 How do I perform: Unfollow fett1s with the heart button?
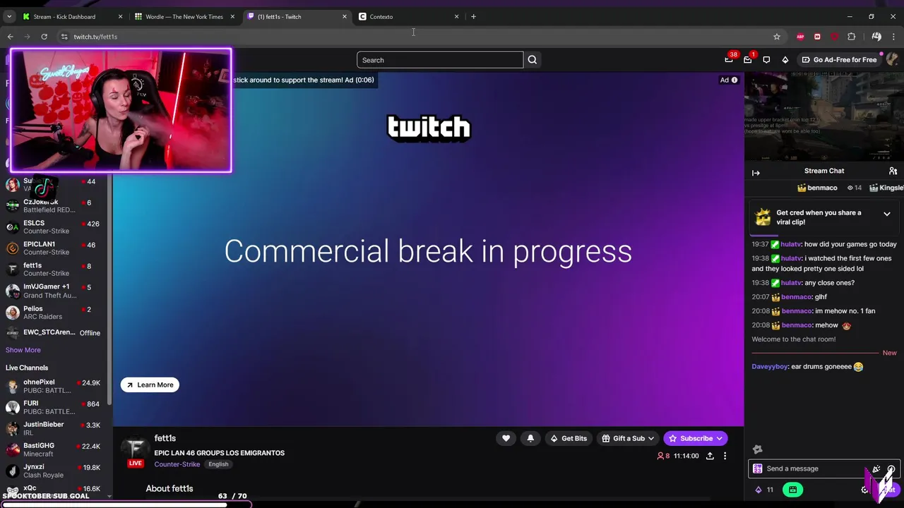coord(506,438)
